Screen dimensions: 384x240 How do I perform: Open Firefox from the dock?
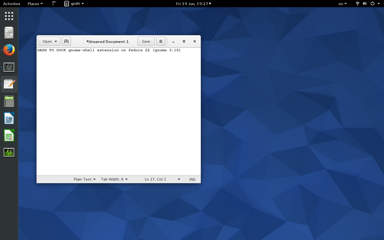tap(9, 50)
